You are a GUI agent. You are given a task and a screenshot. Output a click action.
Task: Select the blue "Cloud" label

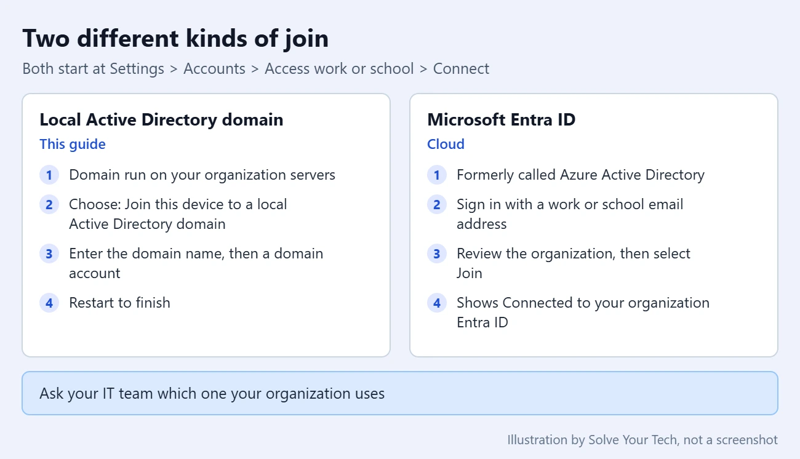[446, 144]
